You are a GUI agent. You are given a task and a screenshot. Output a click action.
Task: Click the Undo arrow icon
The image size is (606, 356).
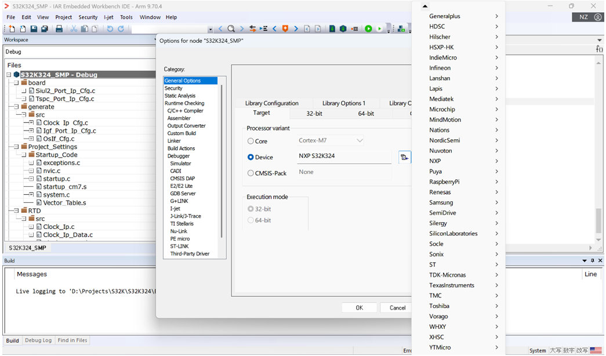tap(110, 28)
